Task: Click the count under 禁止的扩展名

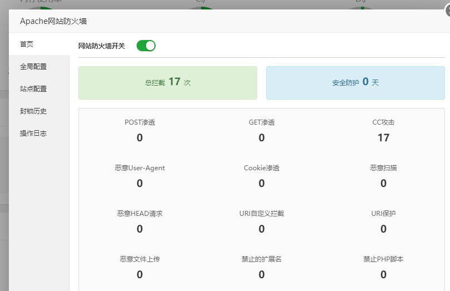Action: click(x=262, y=275)
